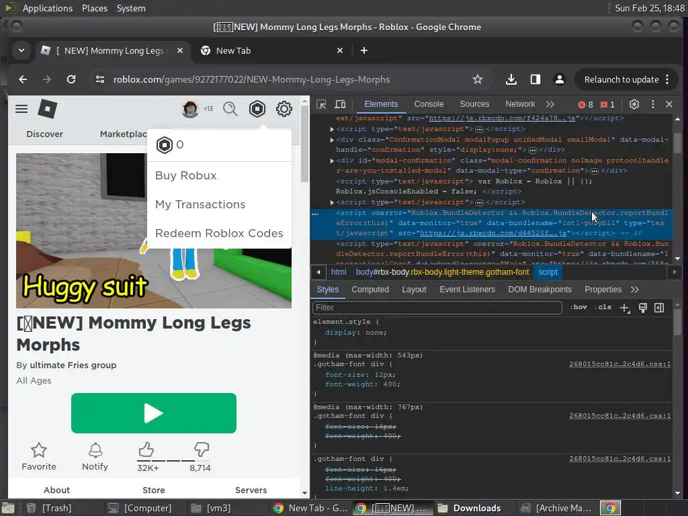Switch to the Console tab

tap(429, 104)
